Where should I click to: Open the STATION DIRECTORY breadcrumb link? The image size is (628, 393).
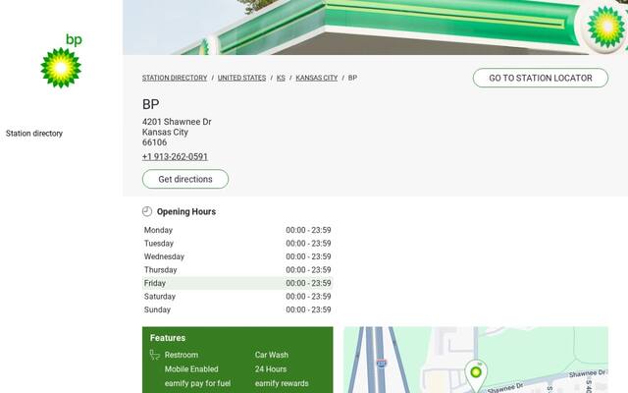(175, 78)
